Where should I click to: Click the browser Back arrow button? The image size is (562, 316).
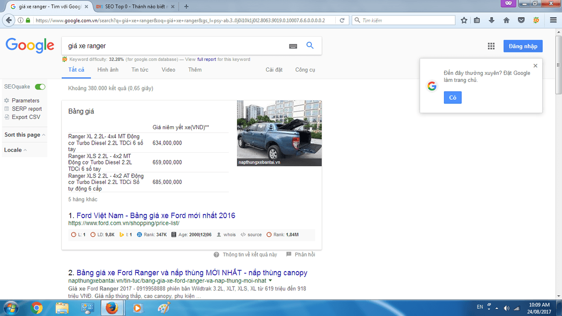tap(8, 20)
